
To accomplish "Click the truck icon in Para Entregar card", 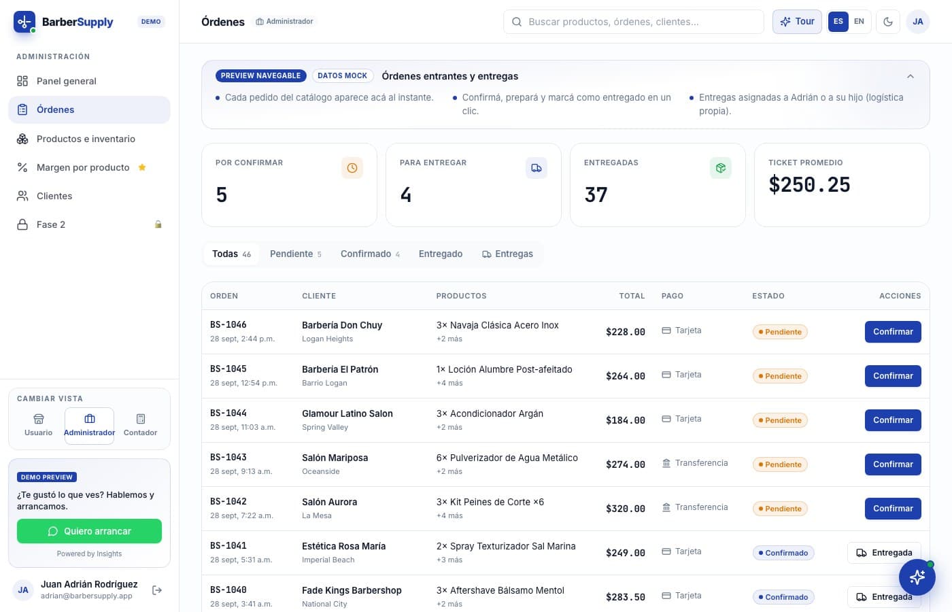I will pyautogui.click(x=537, y=168).
